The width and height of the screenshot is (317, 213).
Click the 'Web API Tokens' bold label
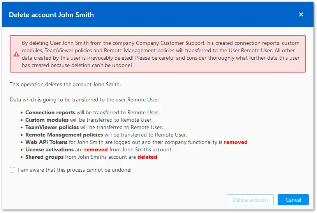(46, 142)
